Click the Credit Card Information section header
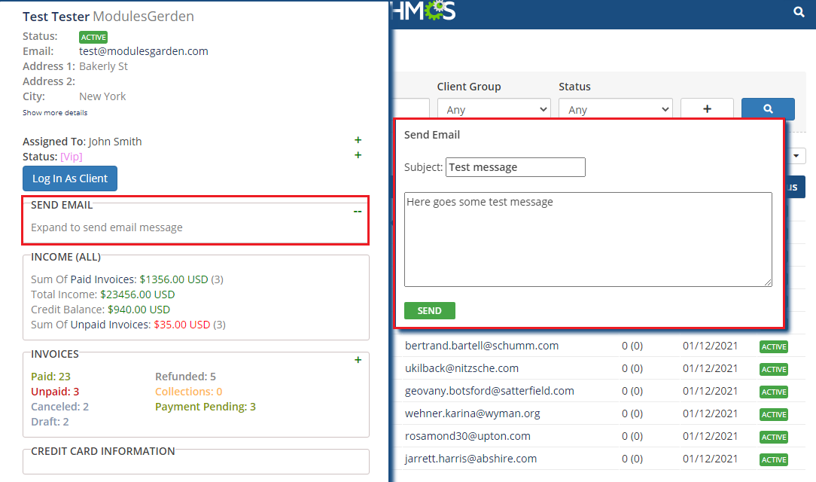 click(102, 451)
